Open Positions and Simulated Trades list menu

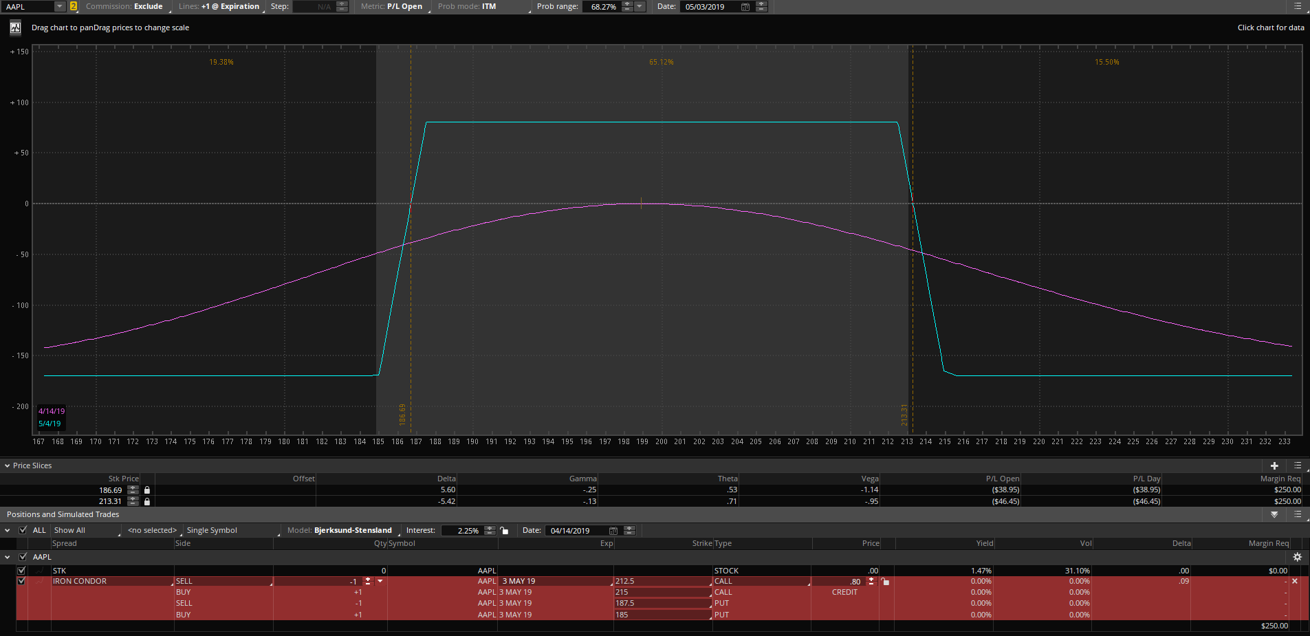pyautogui.click(x=1298, y=514)
